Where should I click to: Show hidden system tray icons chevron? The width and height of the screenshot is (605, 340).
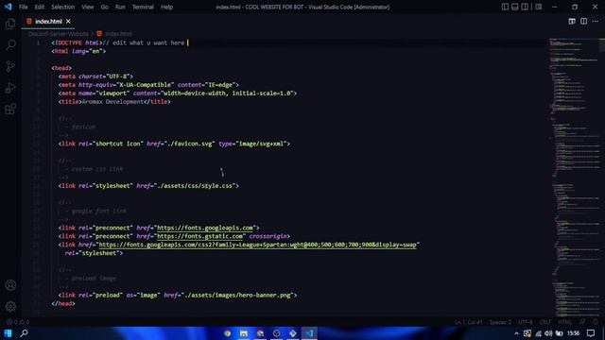[x=517, y=333]
